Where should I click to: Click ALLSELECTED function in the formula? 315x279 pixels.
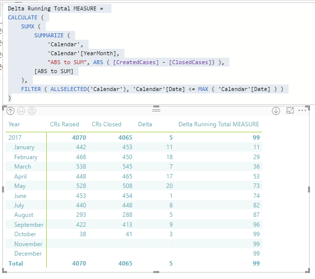pos(69,89)
